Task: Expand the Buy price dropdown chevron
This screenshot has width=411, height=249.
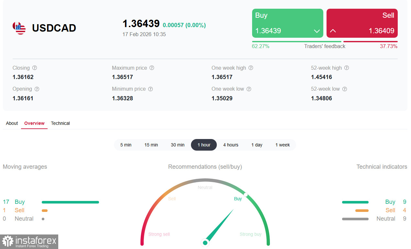Action: point(317,31)
